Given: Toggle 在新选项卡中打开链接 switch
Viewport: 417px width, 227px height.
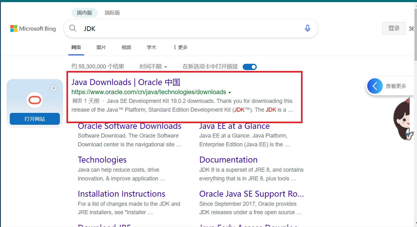Looking at the screenshot, I should 250,67.
